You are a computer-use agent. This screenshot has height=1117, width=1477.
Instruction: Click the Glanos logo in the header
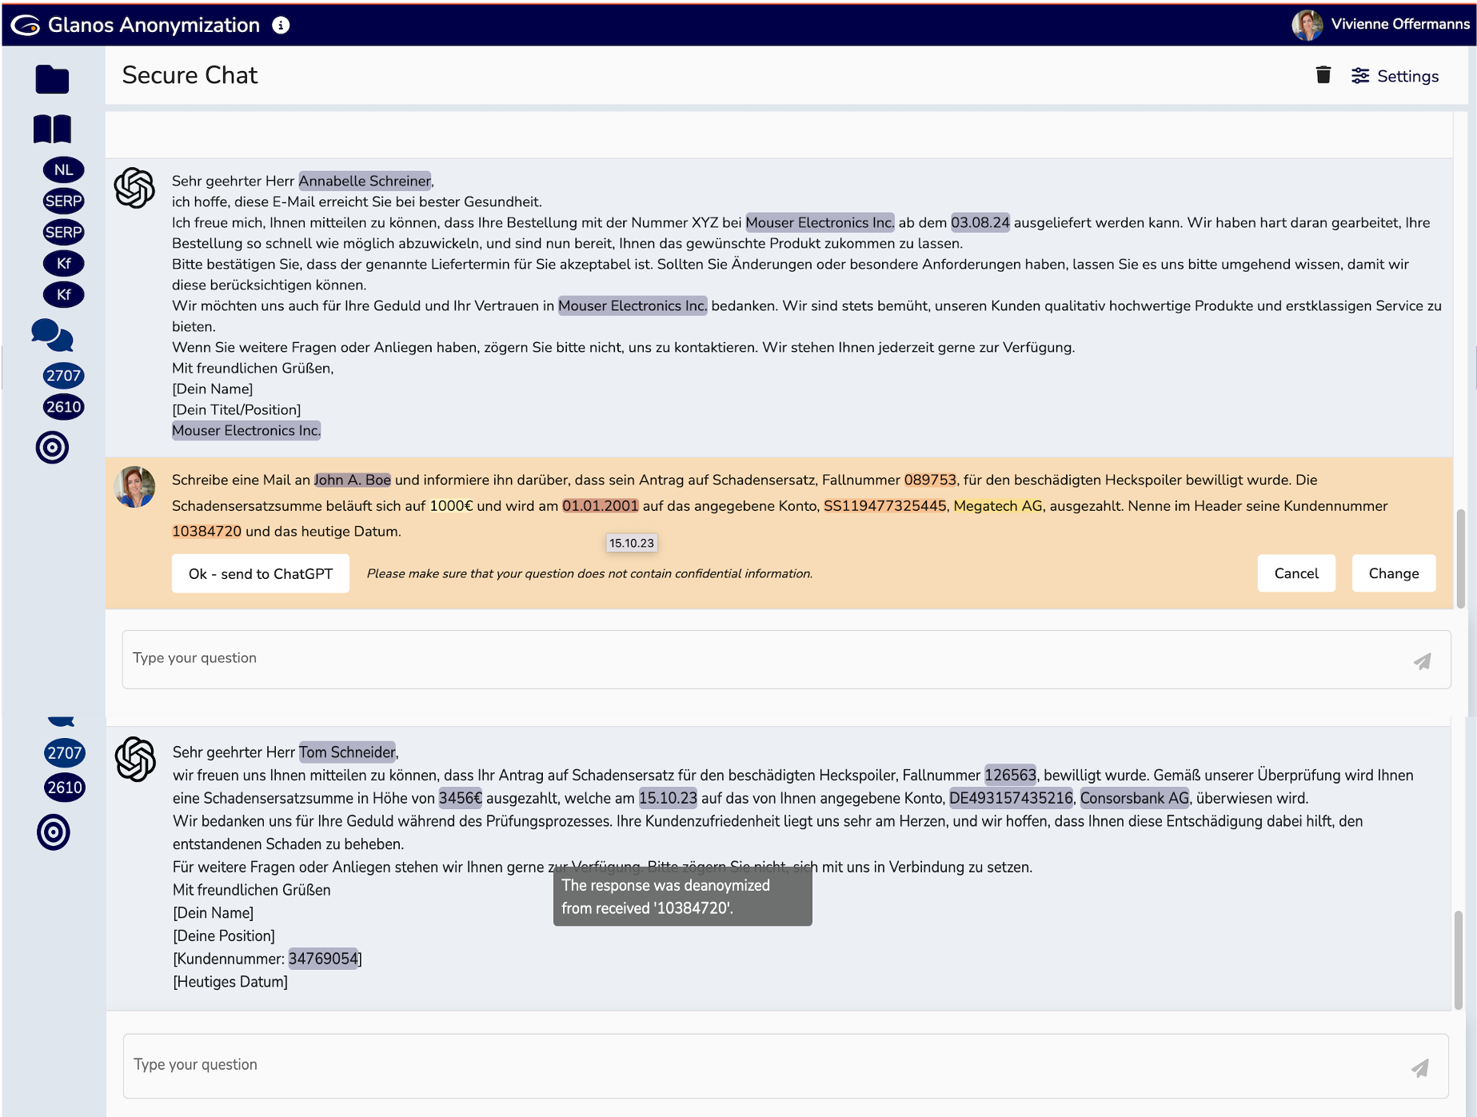pyautogui.click(x=26, y=26)
